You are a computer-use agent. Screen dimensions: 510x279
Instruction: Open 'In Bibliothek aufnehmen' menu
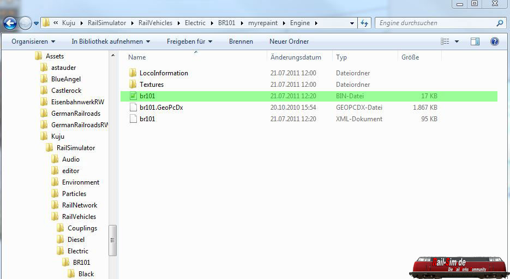click(x=111, y=41)
